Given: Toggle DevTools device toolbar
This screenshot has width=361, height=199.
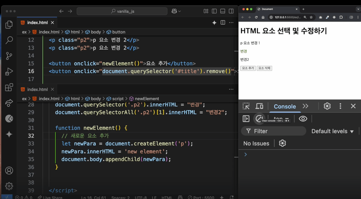Looking at the screenshot, I should point(259,106).
